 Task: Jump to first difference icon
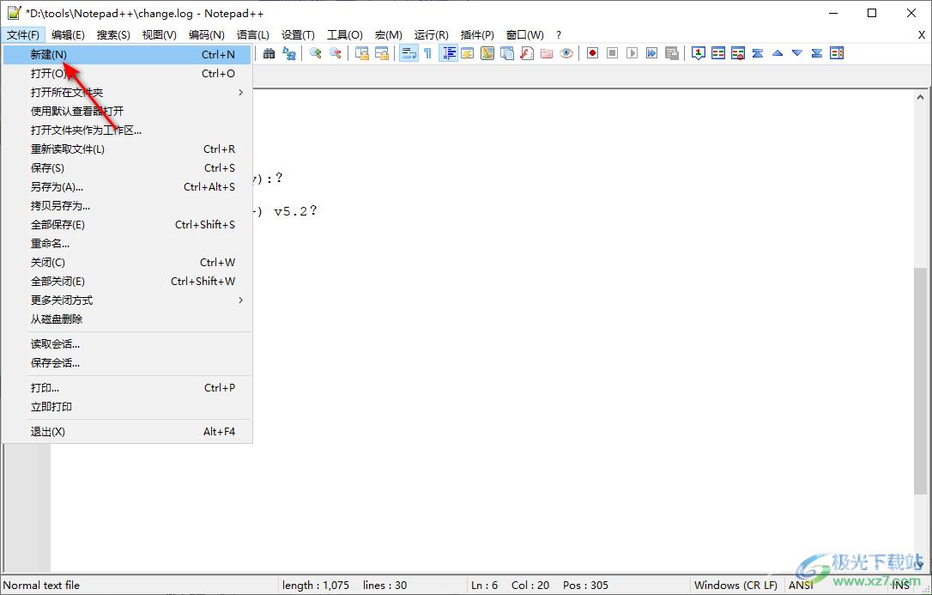click(758, 53)
